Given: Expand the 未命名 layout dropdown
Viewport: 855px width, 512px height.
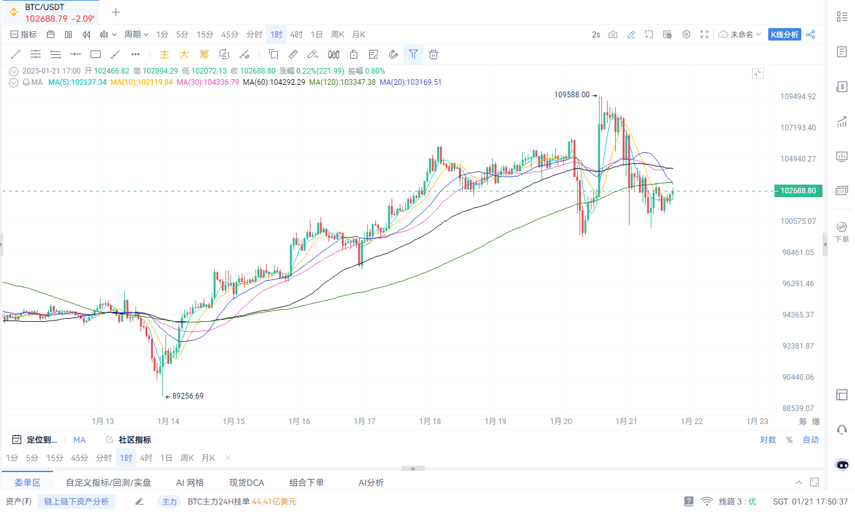Looking at the screenshot, I should tap(741, 34).
